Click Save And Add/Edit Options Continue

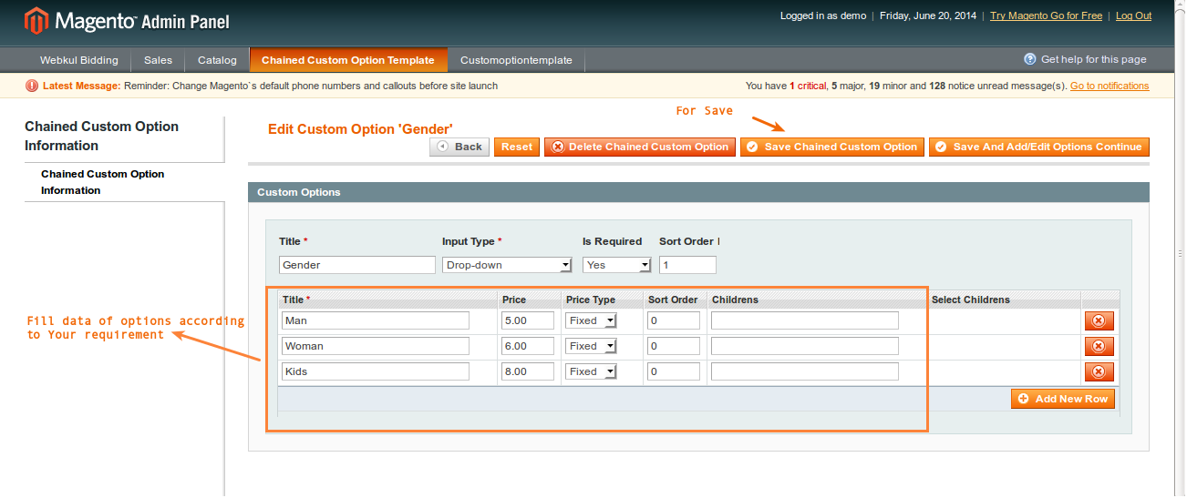[1039, 147]
